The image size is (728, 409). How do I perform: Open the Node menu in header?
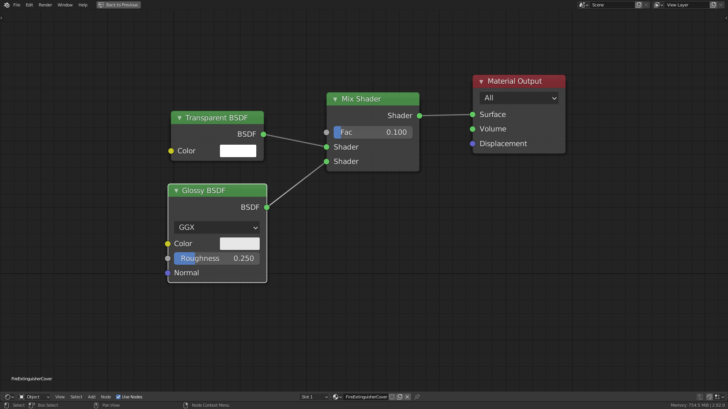[106, 397]
